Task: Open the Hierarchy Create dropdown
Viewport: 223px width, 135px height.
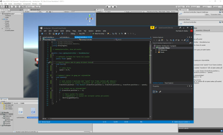Action: point(3,12)
